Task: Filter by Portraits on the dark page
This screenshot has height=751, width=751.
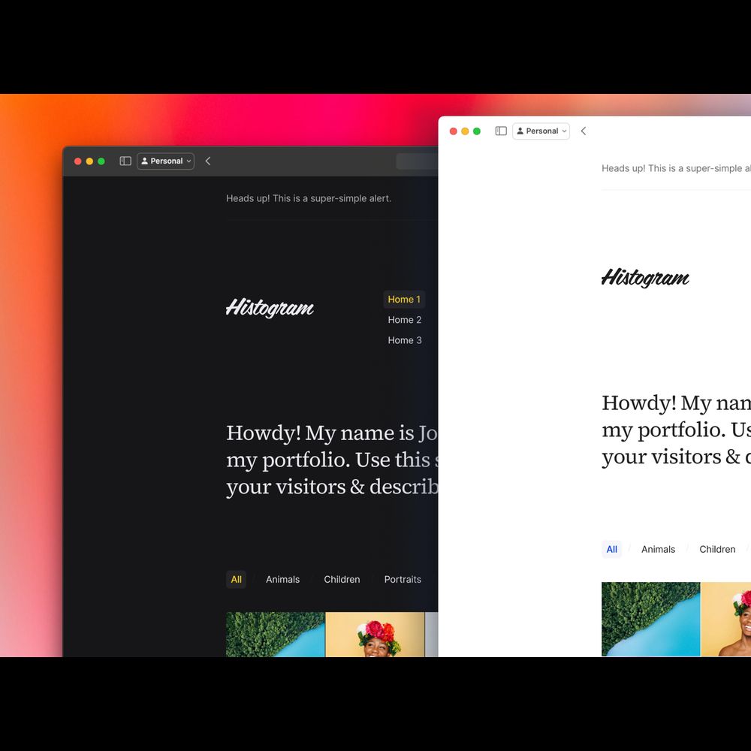Action: [x=403, y=579]
